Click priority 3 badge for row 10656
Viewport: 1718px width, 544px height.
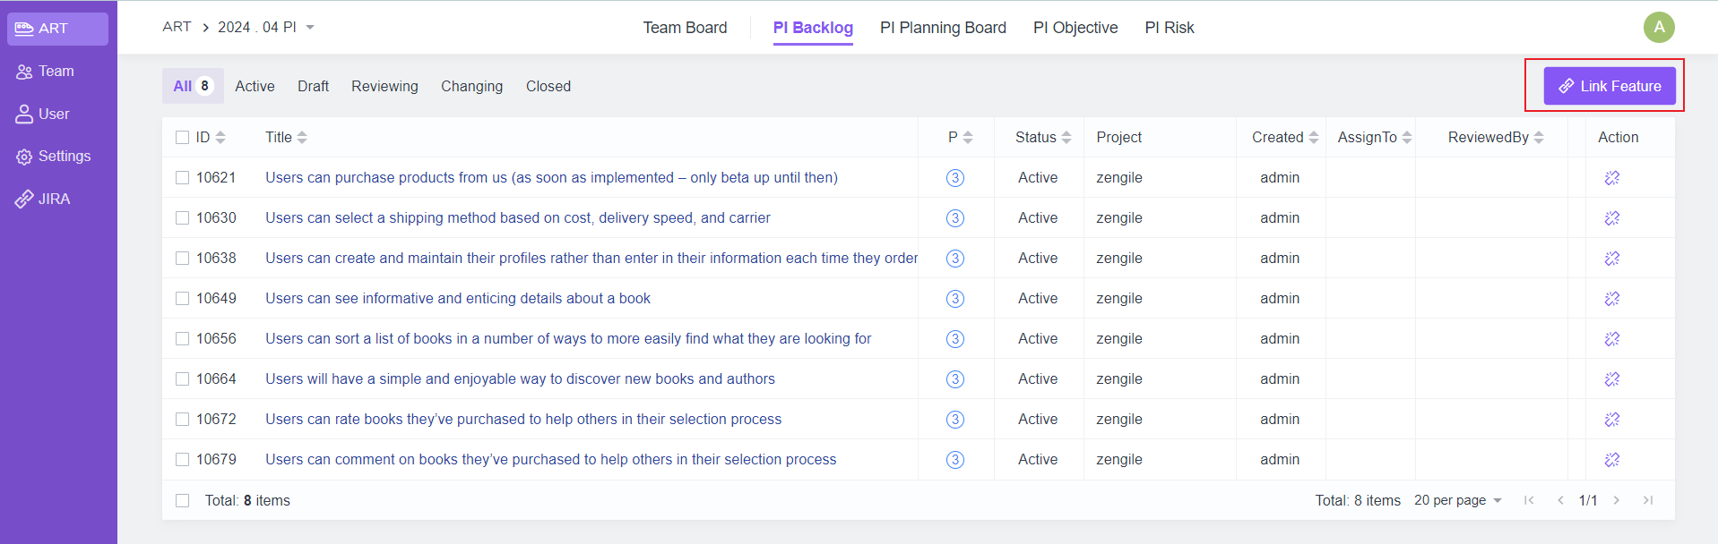point(955,339)
